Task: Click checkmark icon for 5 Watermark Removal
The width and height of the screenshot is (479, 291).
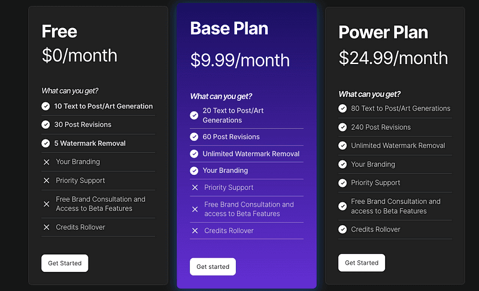Action: click(x=46, y=143)
